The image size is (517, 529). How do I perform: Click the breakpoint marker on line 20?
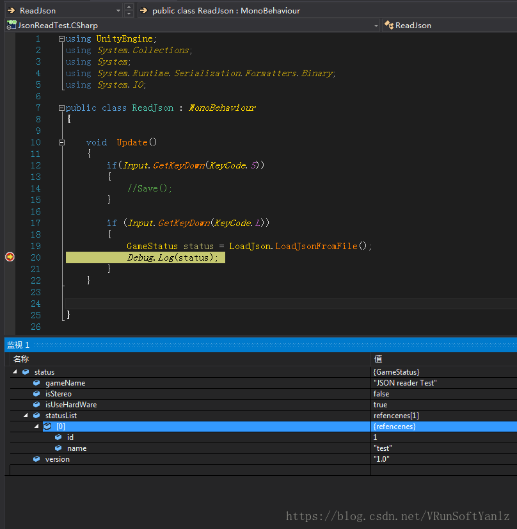[x=10, y=257]
